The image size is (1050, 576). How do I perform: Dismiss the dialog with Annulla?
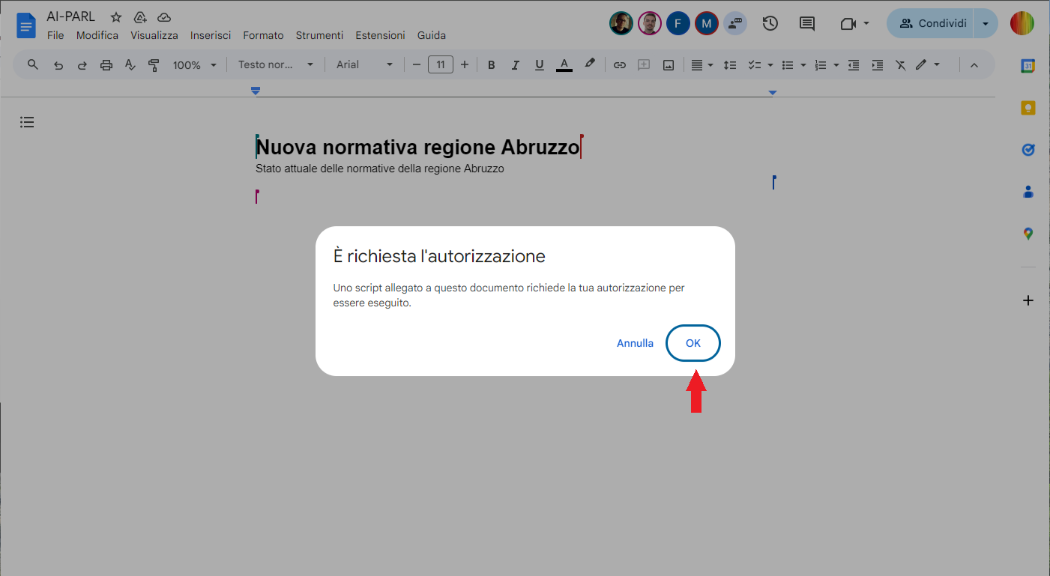tap(635, 343)
